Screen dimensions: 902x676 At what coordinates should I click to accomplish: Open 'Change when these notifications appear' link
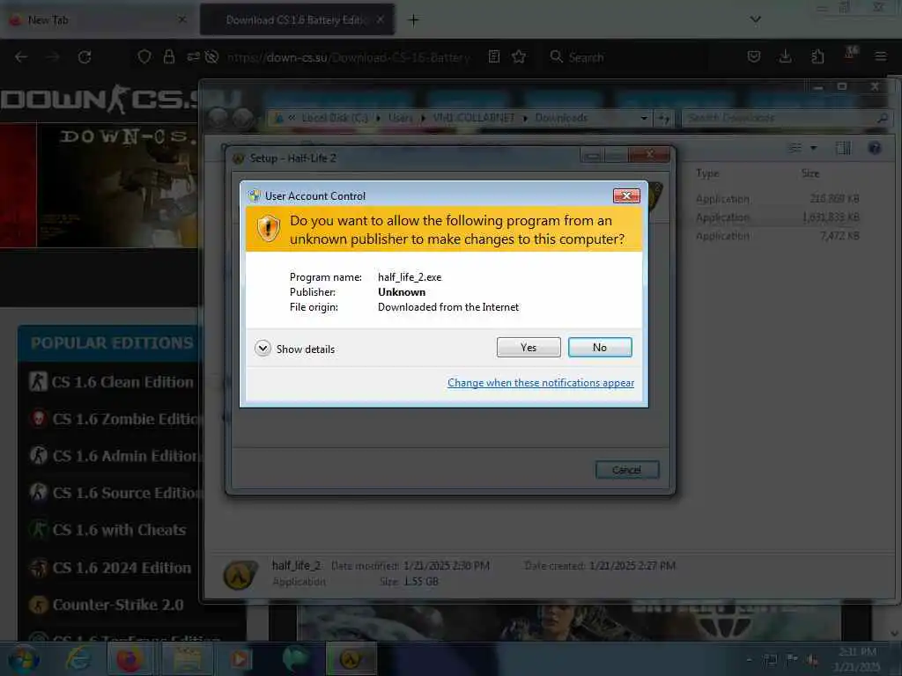tap(541, 383)
